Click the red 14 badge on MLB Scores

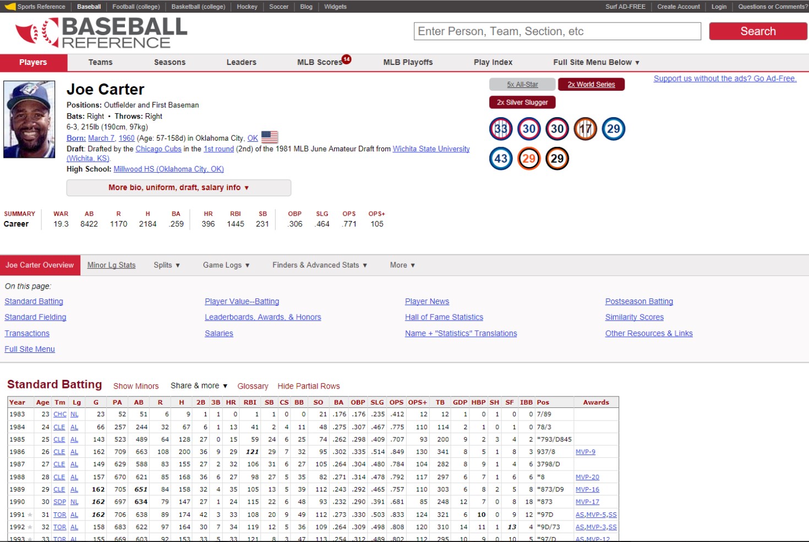point(347,59)
